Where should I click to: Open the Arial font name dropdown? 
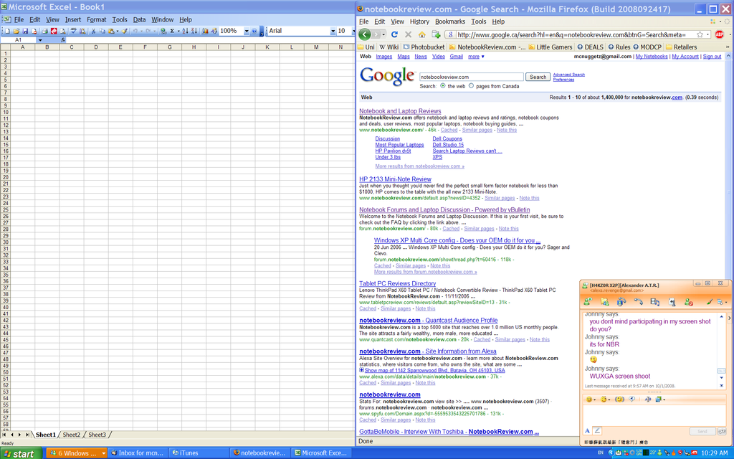pos(333,31)
